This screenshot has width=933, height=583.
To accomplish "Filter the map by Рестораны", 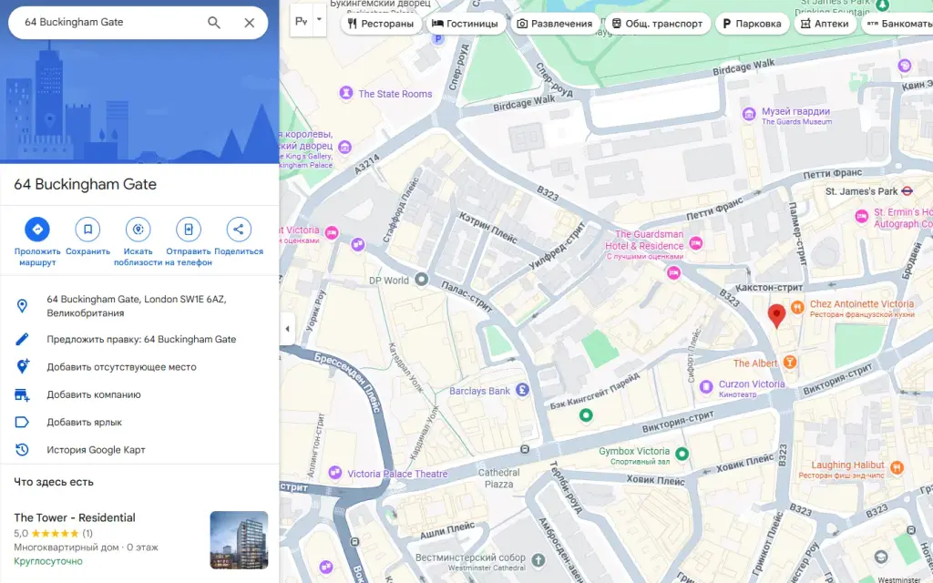I will coord(381,24).
